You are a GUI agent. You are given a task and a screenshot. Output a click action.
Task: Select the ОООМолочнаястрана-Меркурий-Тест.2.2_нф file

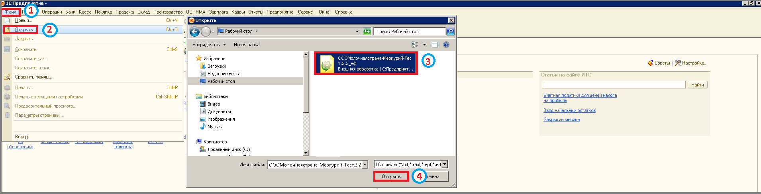[366, 63]
